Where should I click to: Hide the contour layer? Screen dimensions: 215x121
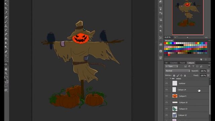click(x=167, y=83)
